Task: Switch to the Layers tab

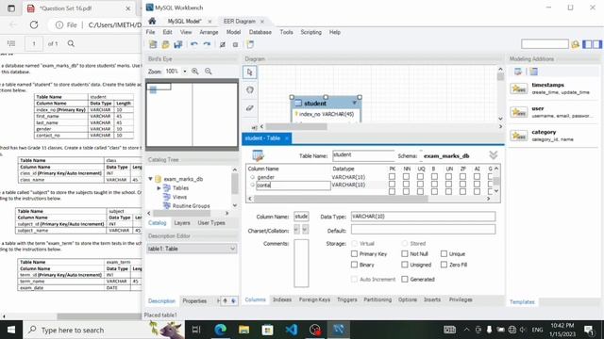Action: (x=182, y=223)
